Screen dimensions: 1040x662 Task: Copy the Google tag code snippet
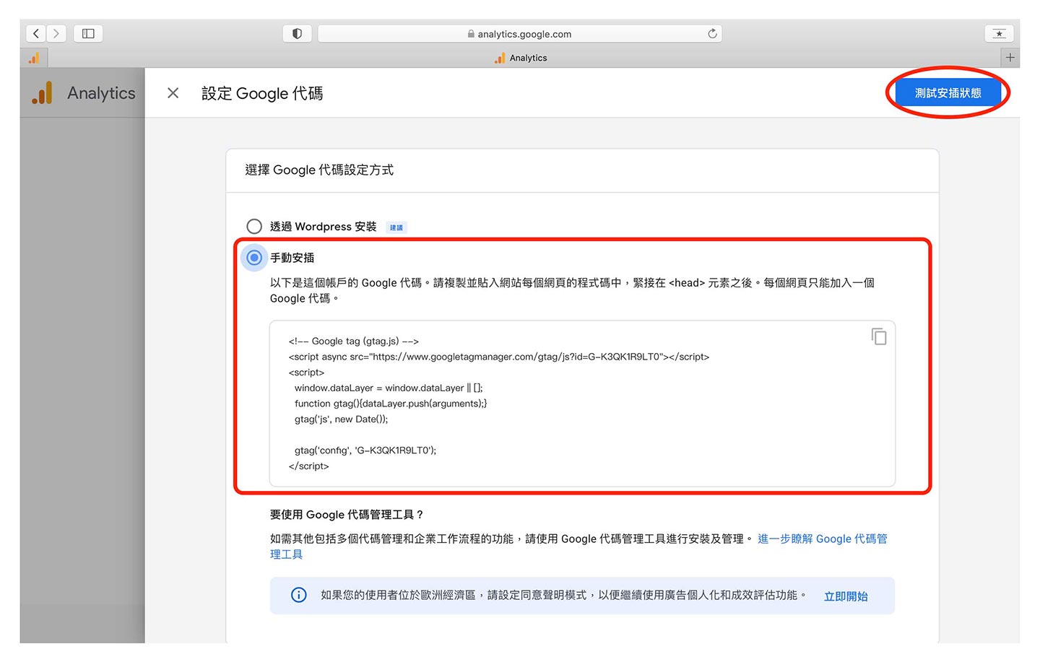878,336
